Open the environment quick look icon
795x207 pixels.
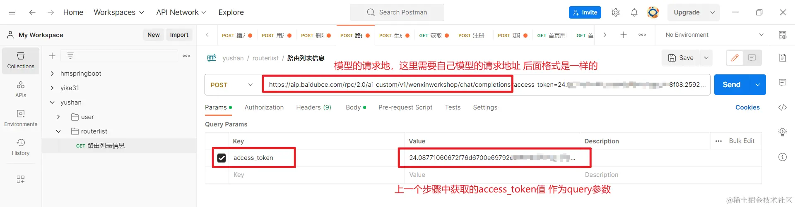(783, 35)
